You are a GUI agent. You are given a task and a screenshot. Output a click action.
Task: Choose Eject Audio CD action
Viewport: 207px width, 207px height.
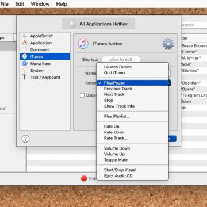[x=132, y=176]
